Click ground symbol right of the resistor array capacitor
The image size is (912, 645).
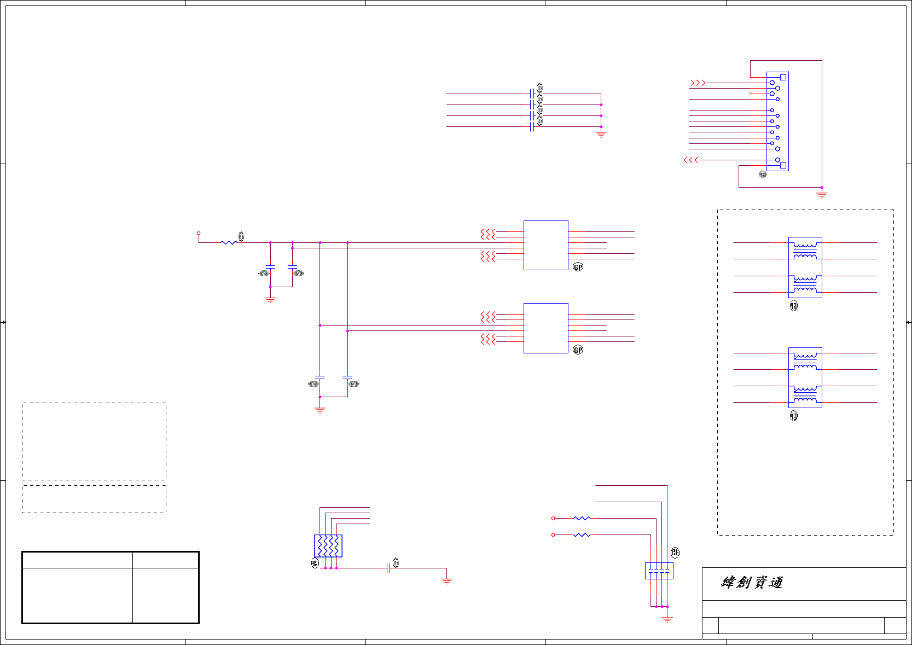click(x=446, y=581)
